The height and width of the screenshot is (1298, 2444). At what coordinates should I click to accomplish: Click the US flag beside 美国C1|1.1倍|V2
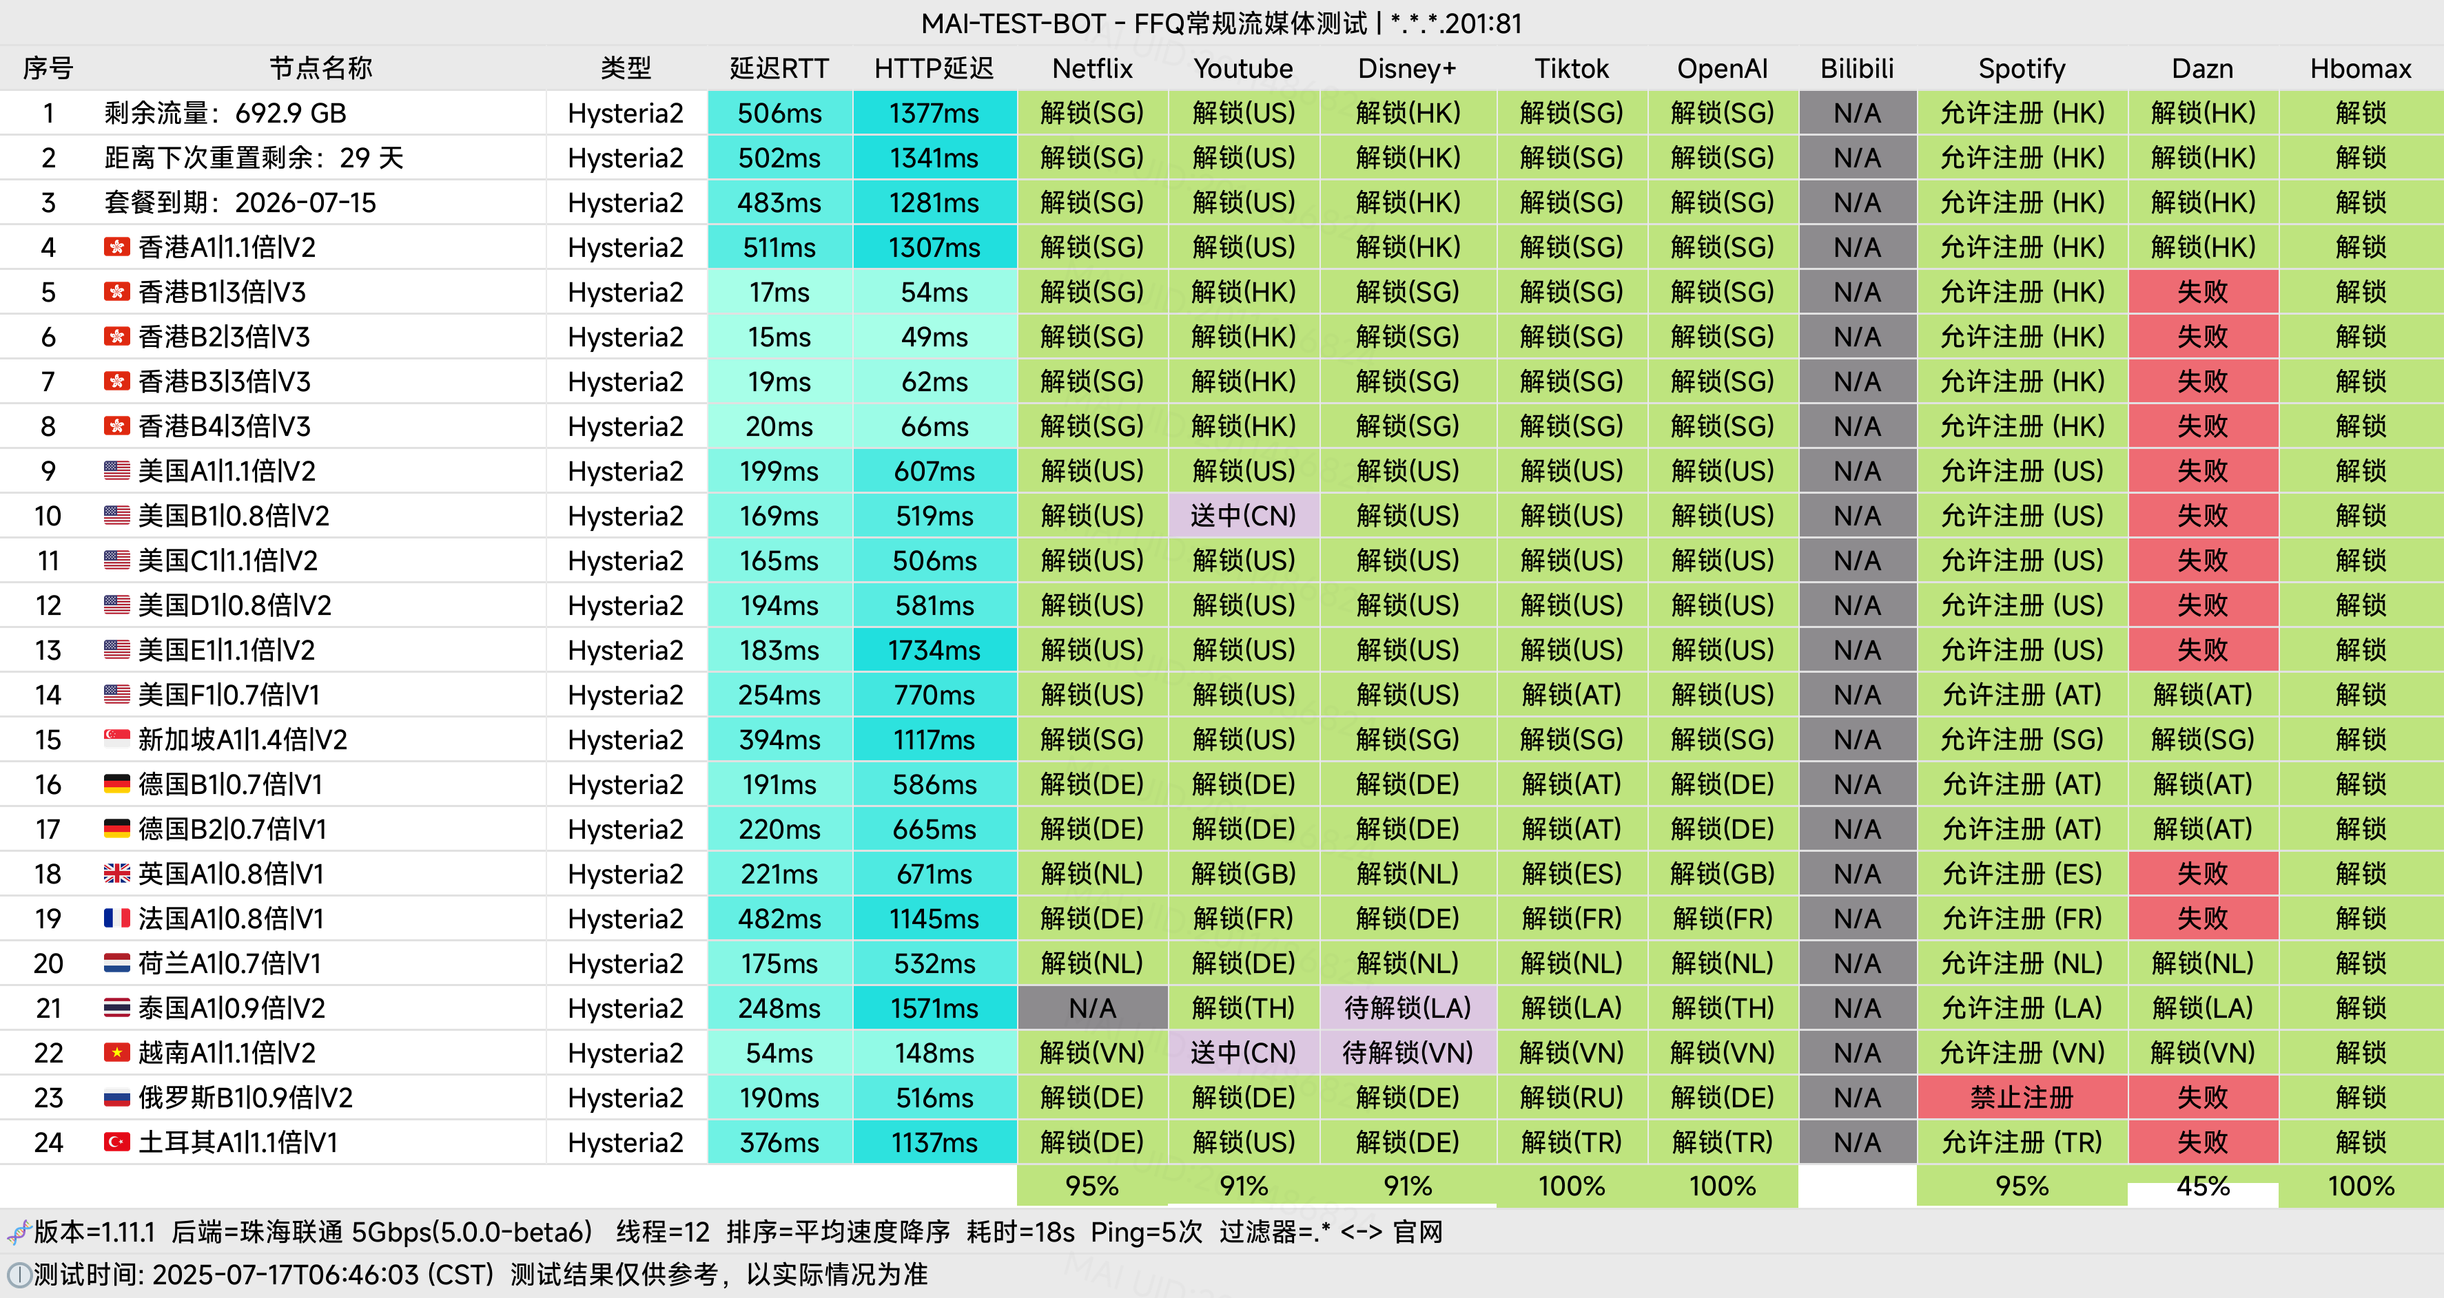(116, 561)
